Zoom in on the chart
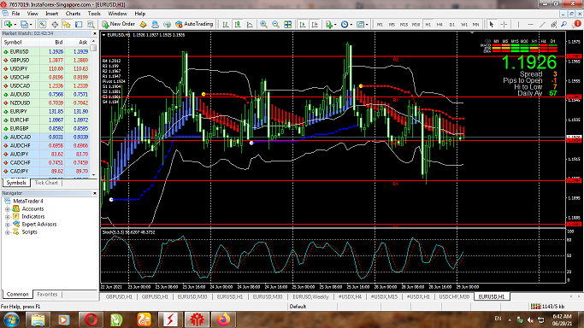584x328 pixels. 263,24
